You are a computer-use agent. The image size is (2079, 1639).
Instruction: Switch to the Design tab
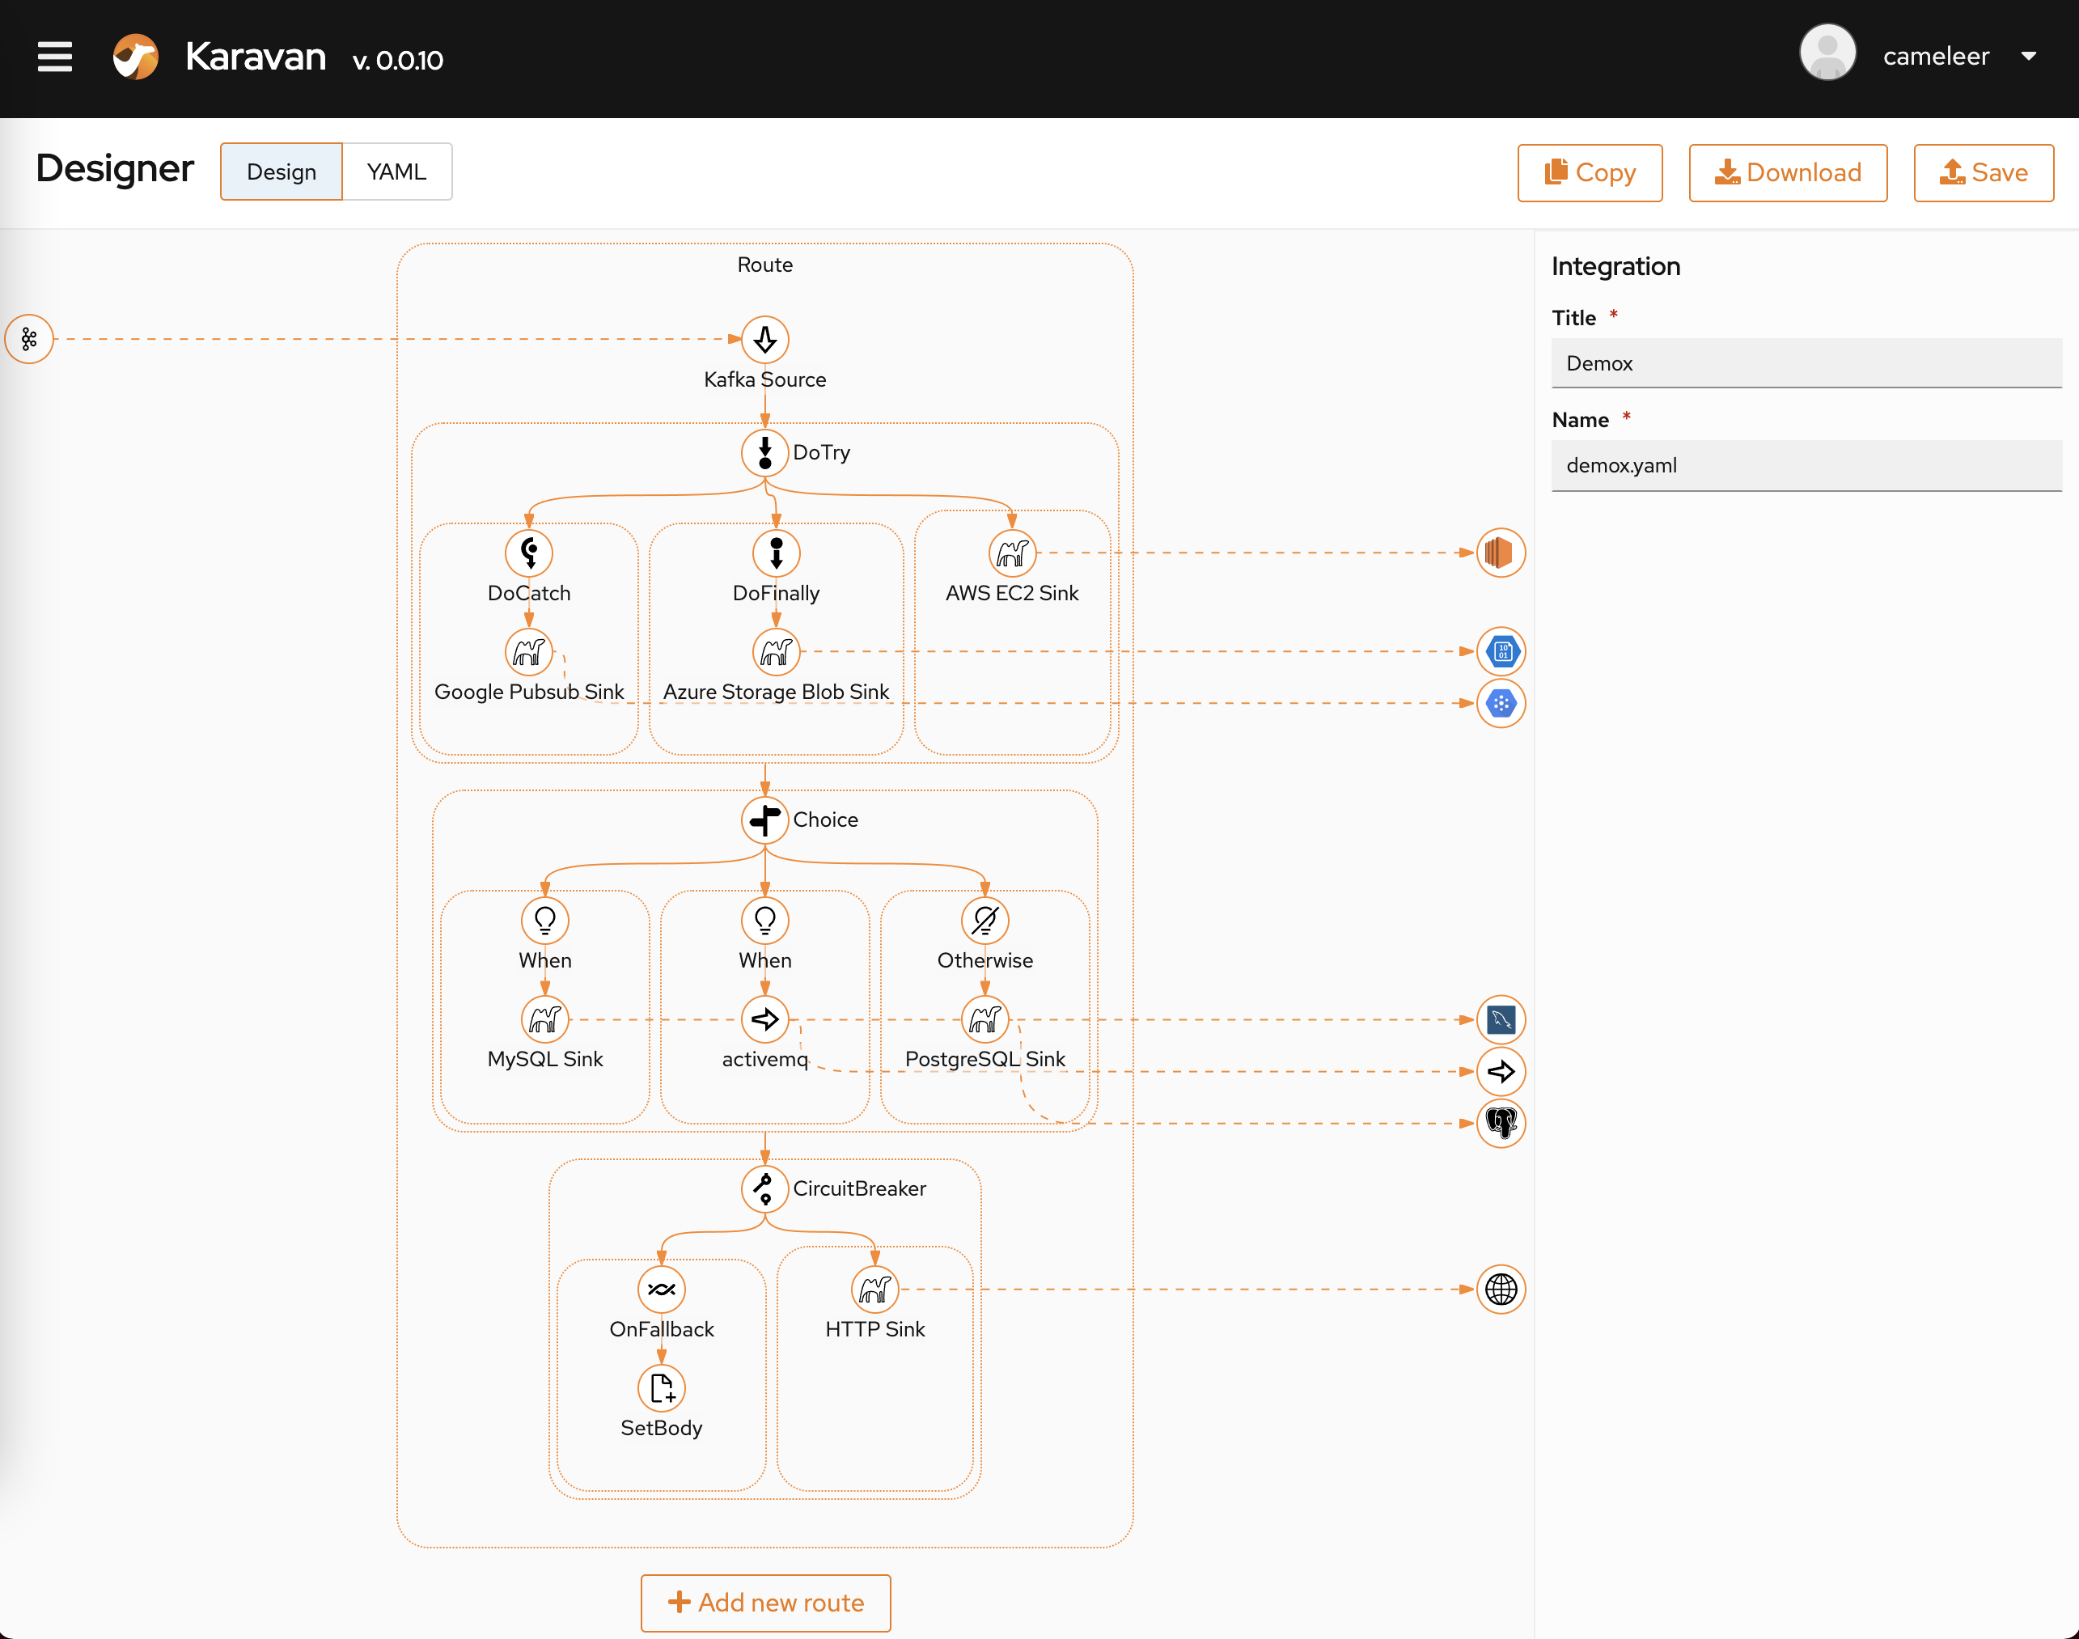point(281,172)
